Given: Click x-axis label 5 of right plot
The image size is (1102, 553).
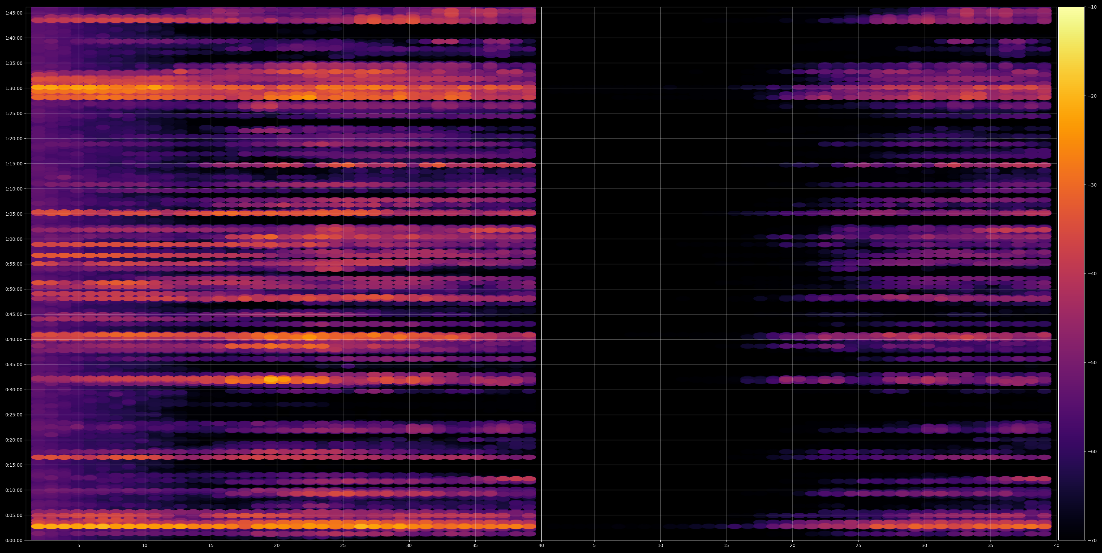Looking at the screenshot, I should [594, 546].
